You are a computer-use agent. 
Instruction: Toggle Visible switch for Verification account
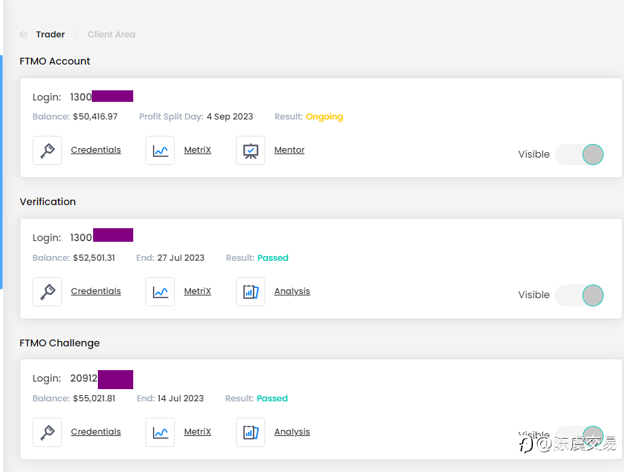click(579, 295)
